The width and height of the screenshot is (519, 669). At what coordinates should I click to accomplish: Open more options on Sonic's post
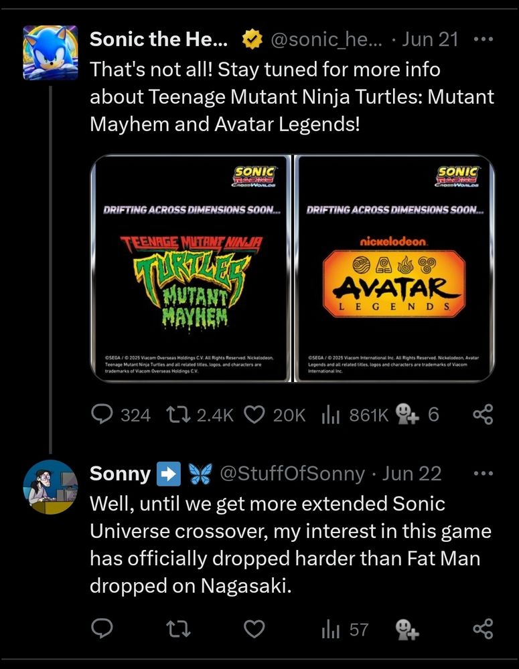pyautogui.click(x=483, y=39)
